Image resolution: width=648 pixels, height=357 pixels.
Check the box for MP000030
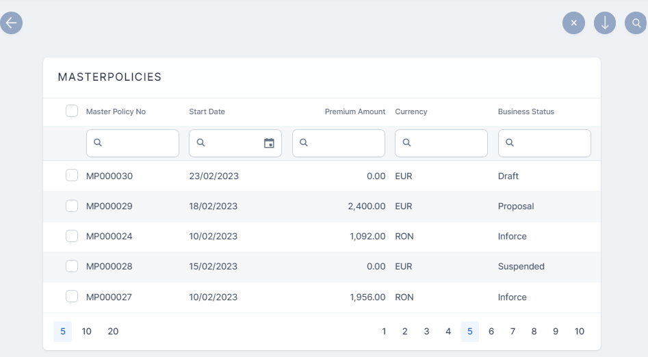(x=72, y=176)
